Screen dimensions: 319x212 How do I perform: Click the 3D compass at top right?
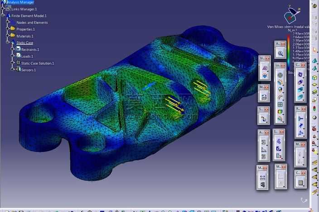291,15
